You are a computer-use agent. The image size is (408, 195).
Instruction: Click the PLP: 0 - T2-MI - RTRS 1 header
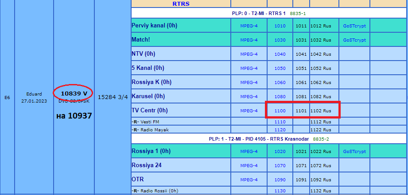(x=260, y=14)
